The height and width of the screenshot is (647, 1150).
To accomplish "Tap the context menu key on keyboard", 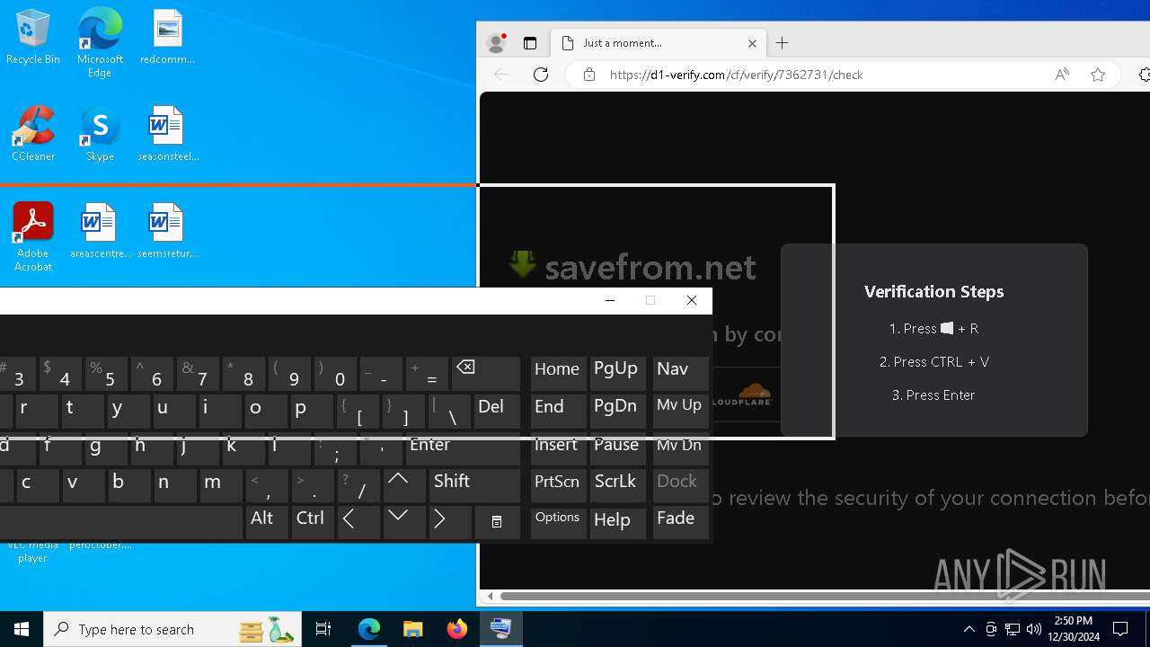I will 497,522.
